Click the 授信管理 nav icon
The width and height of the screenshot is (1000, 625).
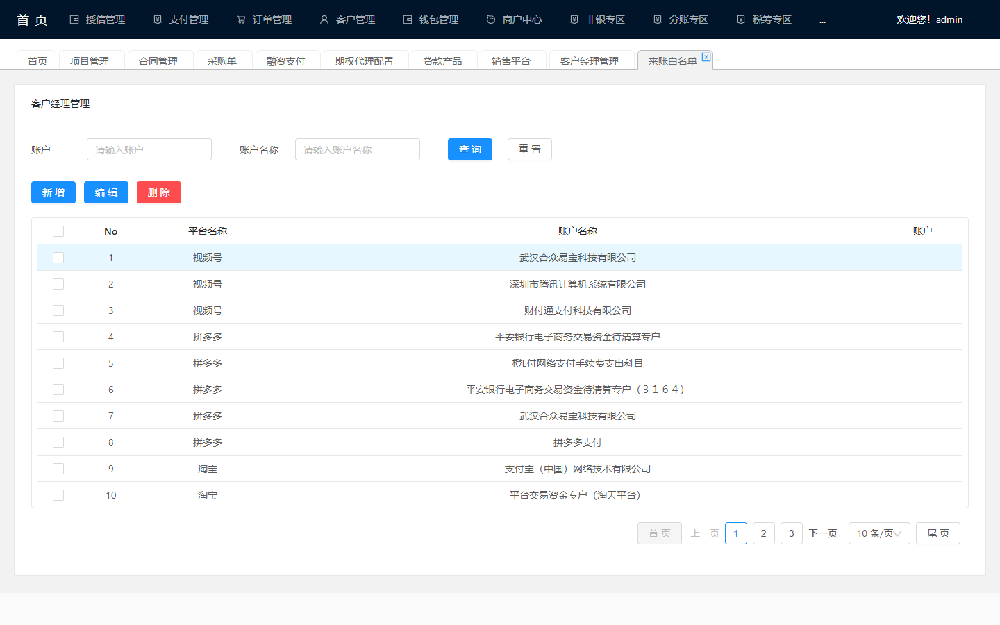click(74, 19)
